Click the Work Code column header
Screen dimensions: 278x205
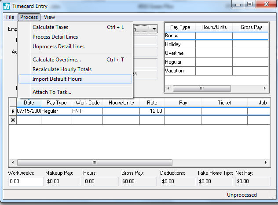pyautogui.click(x=87, y=102)
